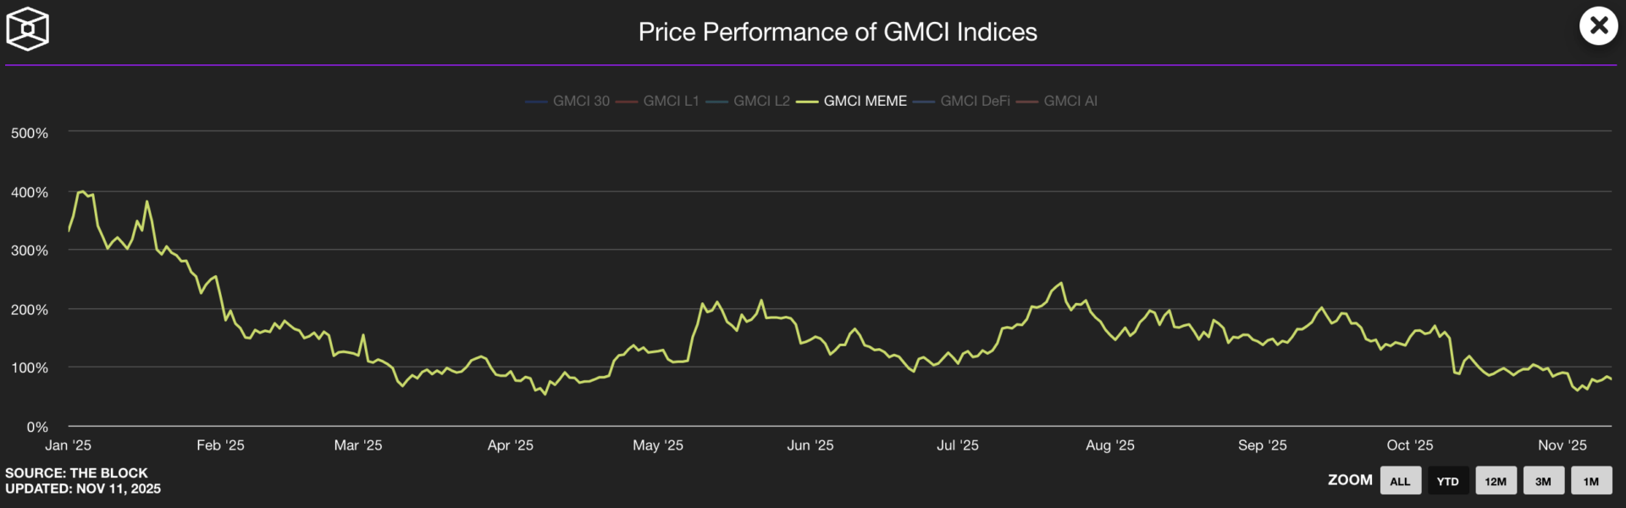Set zoom range to ALL
Viewport: 1626px width, 508px height.
click(1400, 481)
